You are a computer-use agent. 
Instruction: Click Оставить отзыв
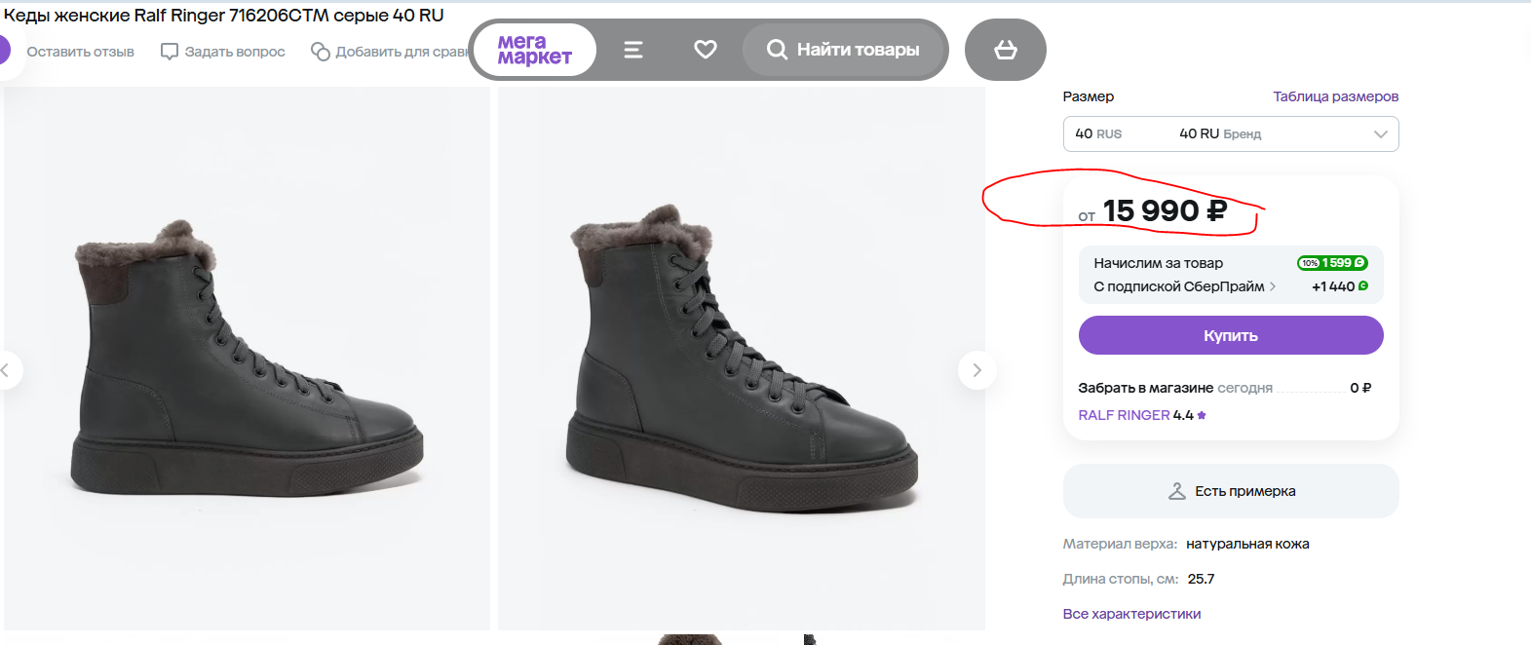[x=80, y=52]
